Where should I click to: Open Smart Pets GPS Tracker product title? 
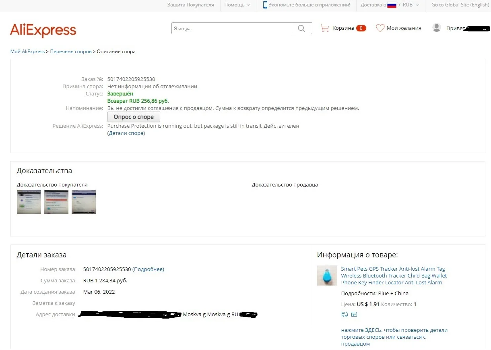click(394, 275)
